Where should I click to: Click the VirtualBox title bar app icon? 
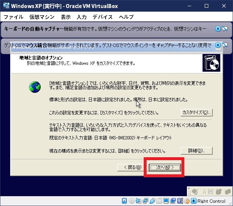[x=7, y=6]
